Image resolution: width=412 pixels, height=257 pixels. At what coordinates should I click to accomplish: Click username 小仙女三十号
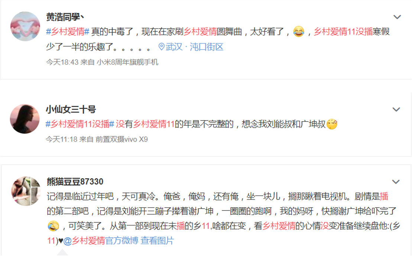tap(71, 109)
